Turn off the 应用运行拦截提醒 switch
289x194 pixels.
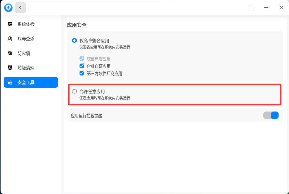pos(271,115)
